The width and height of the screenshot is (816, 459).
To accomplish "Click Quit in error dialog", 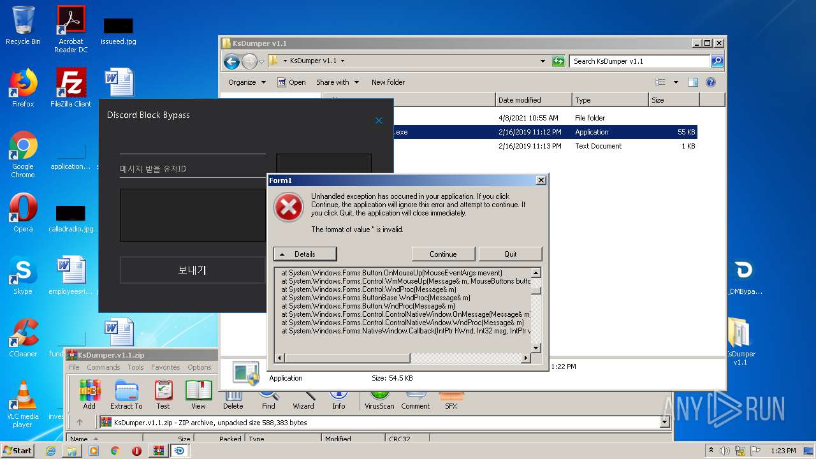I will 511,254.
